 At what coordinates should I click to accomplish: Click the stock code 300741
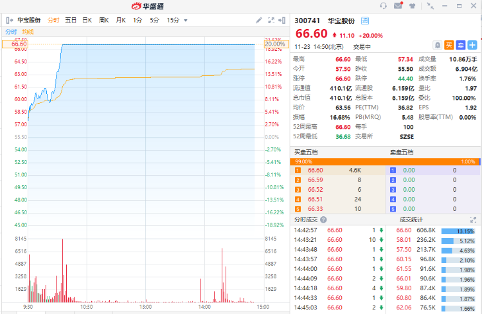point(307,21)
